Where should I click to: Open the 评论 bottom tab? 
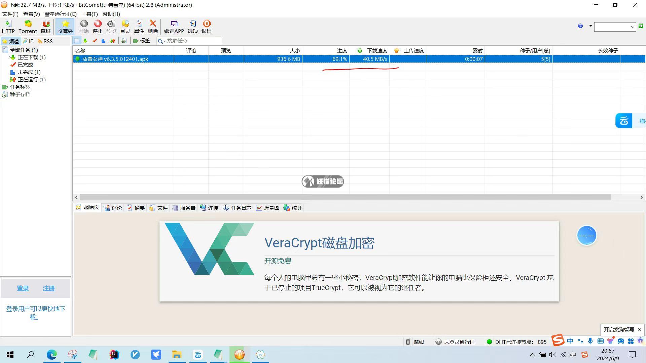[x=113, y=208]
